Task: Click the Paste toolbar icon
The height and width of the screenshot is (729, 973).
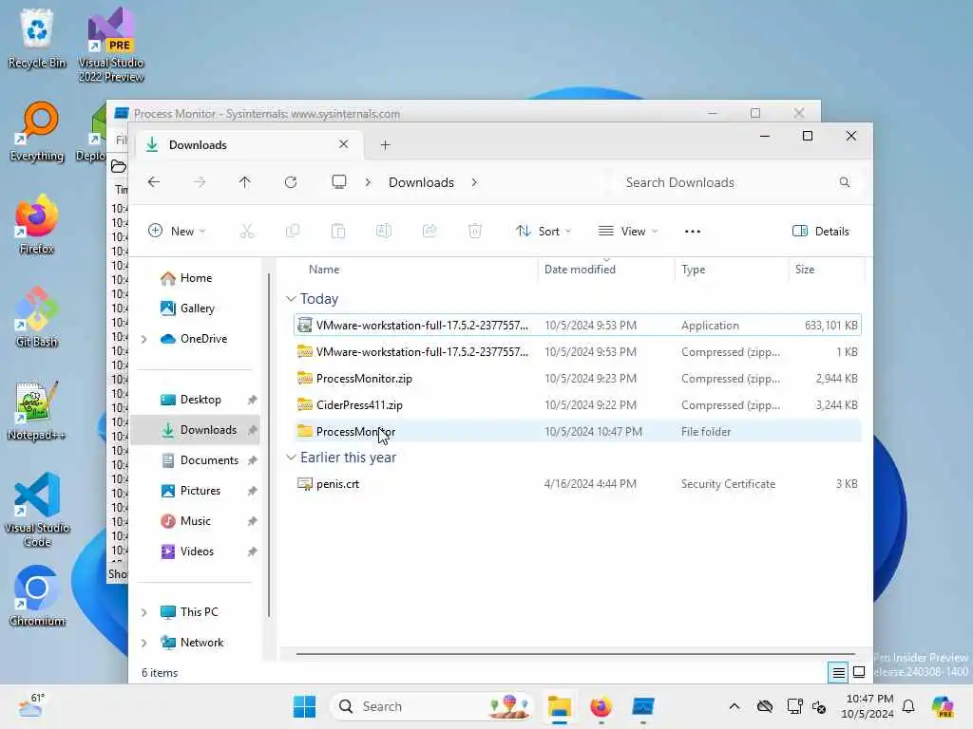Action: (338, 232)
